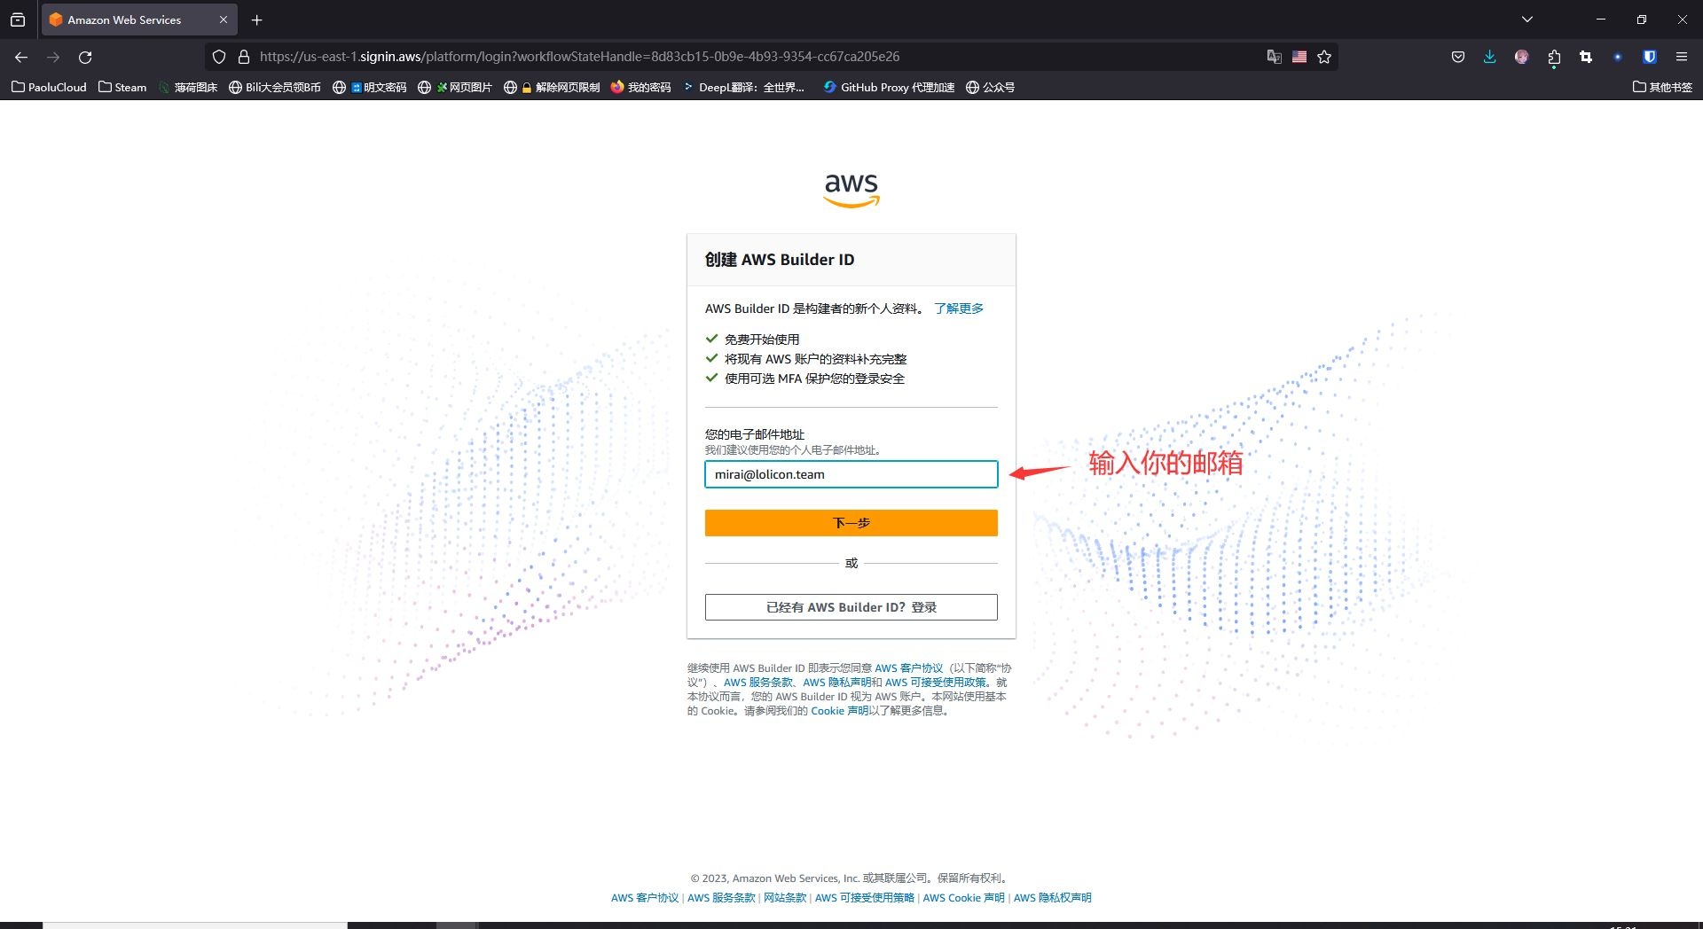Close the Amazon Web Services tab

point(224,20)
